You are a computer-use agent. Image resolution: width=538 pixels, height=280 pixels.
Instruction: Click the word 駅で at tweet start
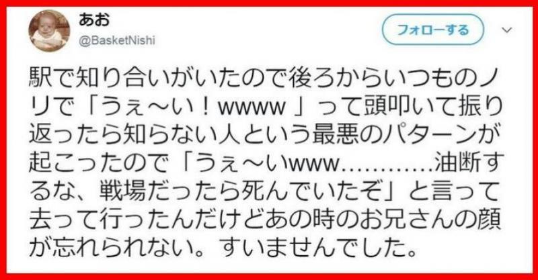click(x=52, y=79)
